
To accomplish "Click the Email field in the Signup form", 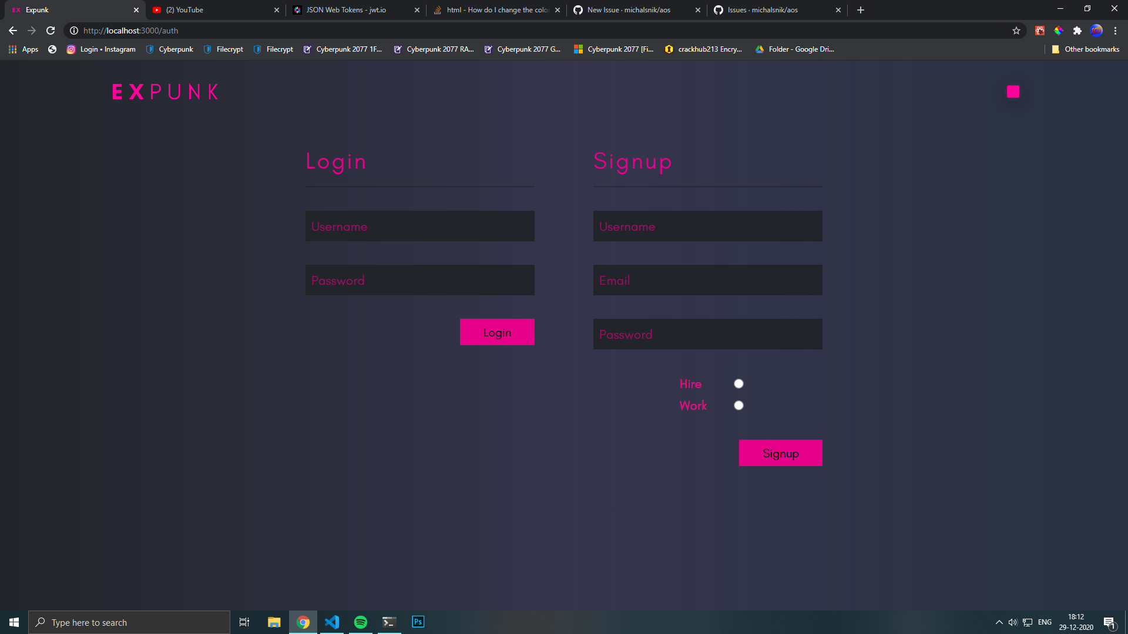I will point(707,280).
